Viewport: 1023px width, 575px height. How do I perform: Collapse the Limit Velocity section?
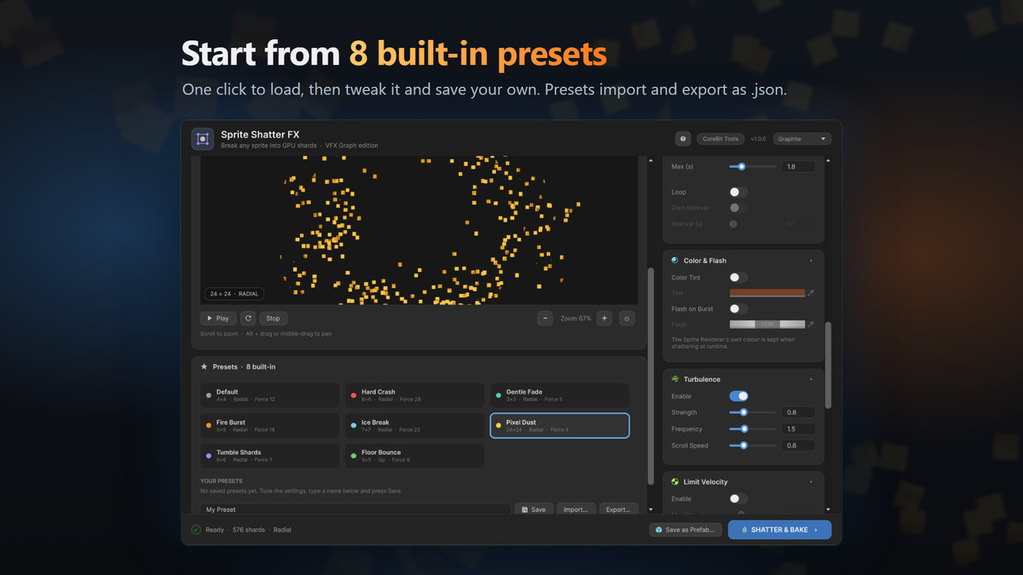[811, 482]
